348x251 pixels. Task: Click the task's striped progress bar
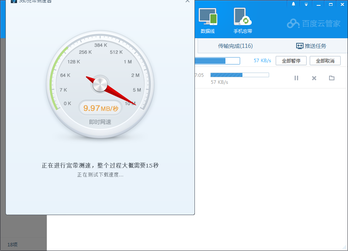point(239,75)
